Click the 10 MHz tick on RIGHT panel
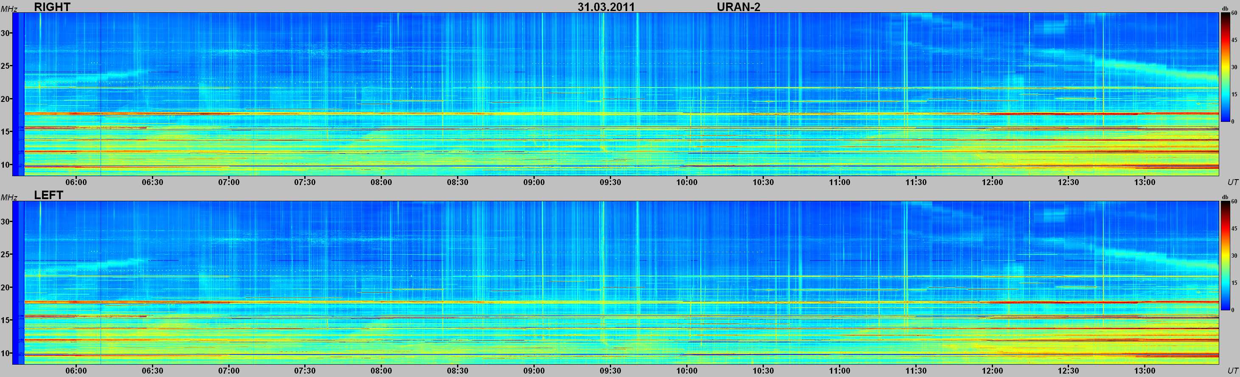Image resolution: width=1240 pixels, height=377 pixels. pyautogui.click(x=5, y=165)
